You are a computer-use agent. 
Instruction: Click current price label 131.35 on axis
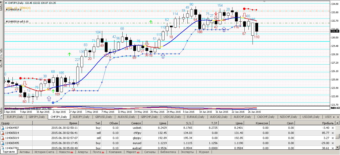[335, 31]
